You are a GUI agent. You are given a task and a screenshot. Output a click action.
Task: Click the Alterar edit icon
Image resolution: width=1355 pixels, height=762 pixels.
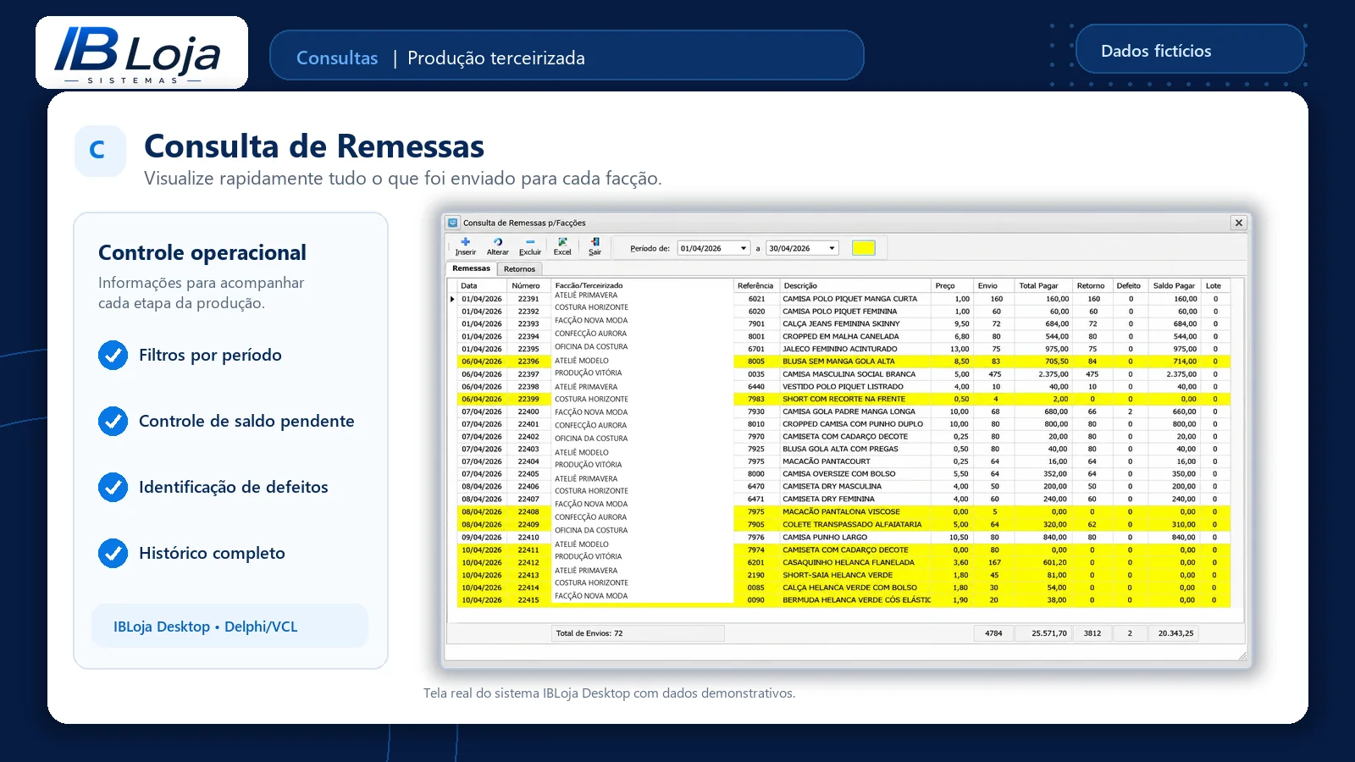click(498, 242)
